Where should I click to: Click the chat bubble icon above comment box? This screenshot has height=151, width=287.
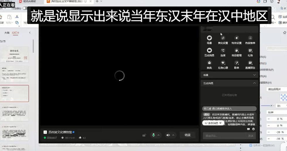[x=248, y=129]
